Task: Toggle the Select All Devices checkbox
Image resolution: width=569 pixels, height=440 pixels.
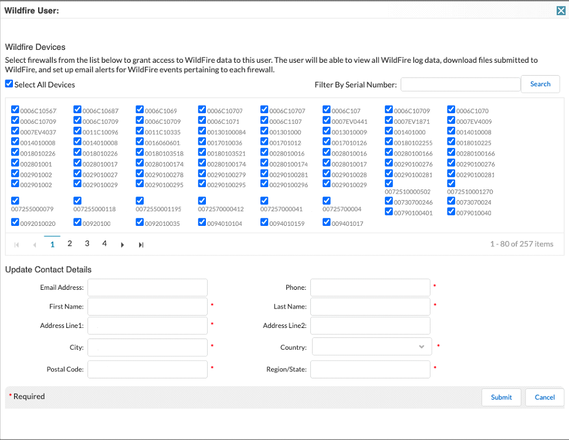Action: point(9,84)
